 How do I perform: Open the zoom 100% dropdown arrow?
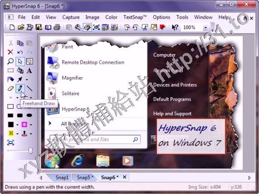click(x=205, y=27)
